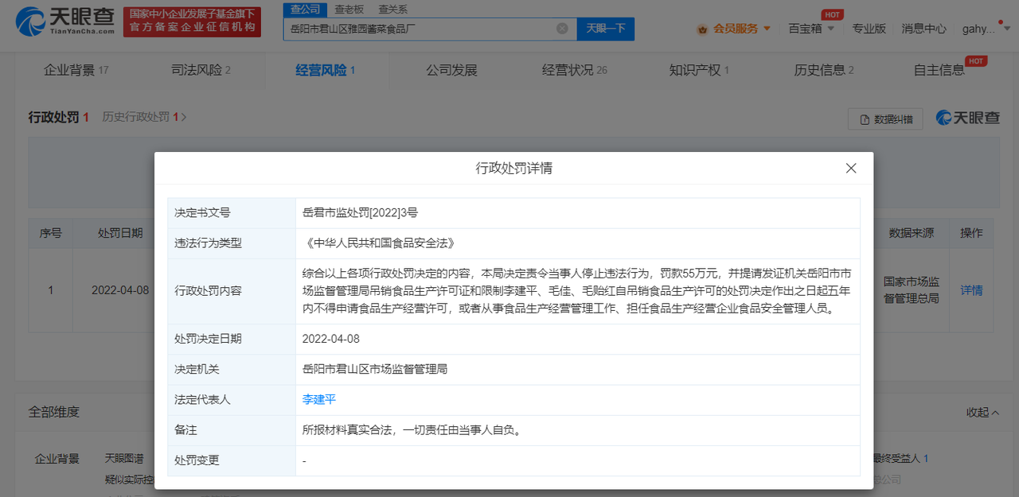This screenshot has height=497, width=1019.
Task: Click the 会员服务 crown icon
Action: coord(702,29)
